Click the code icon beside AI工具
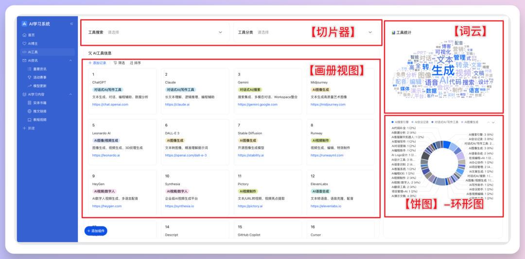The height and width of the screenshot is (259, 525). point(24,52)
